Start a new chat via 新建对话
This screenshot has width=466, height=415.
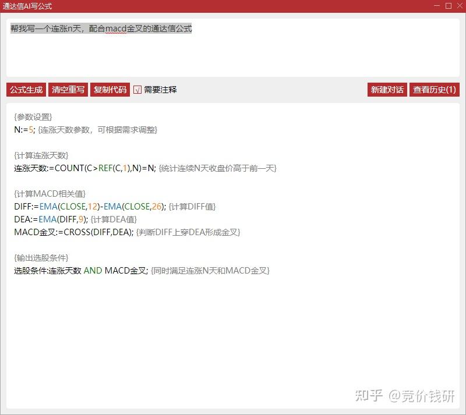[387, 90]
